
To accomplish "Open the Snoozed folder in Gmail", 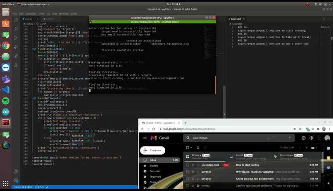I will coord(155,171).
